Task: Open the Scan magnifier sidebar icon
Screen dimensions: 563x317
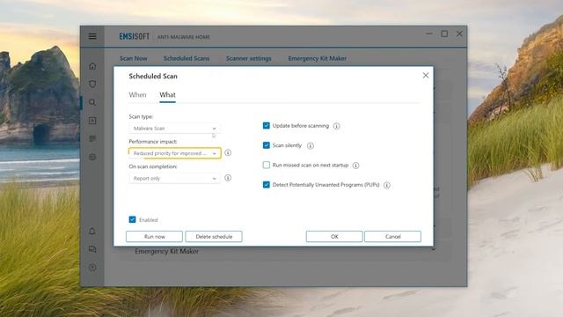Action: 92,102
